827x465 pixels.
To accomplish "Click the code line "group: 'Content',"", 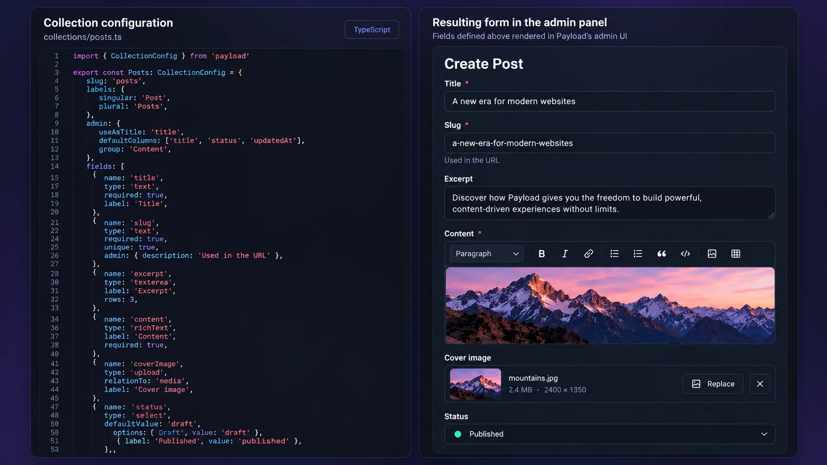I will point(135,149).
